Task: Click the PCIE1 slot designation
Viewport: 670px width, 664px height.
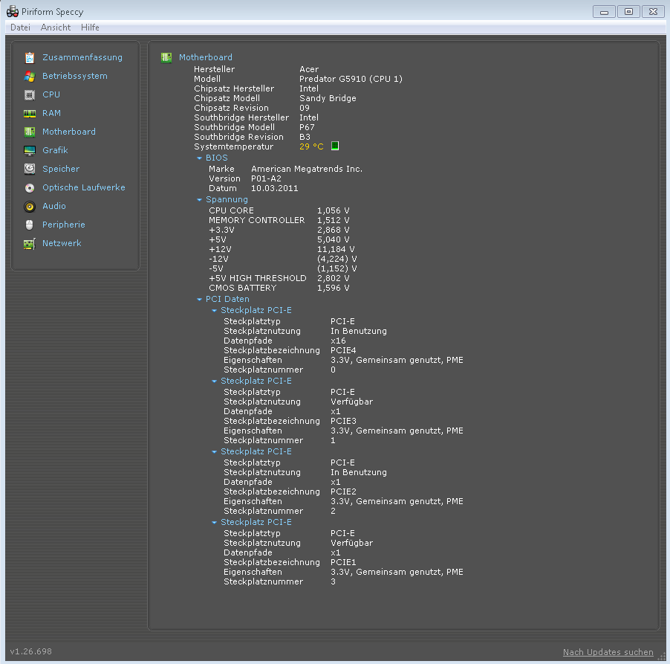Action: [343, 563]
